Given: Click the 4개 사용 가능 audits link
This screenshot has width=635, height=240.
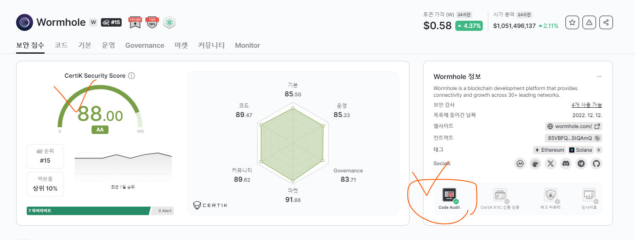Looking at the screenshot, I should click(586, 105).
